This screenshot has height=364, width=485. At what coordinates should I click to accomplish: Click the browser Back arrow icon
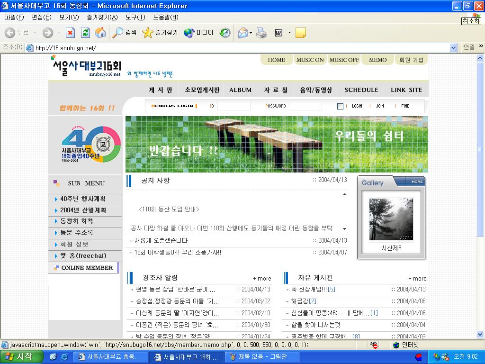[9, 33]
